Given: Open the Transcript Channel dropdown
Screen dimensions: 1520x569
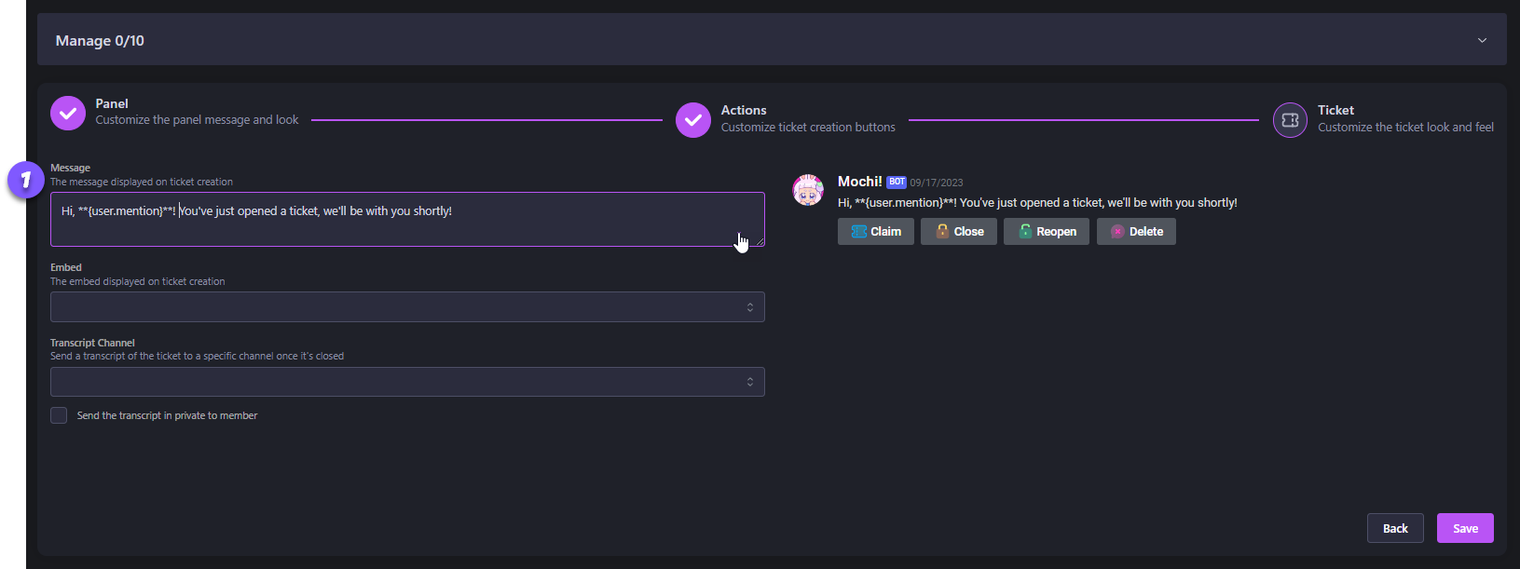Looking at the screenshot, I should pos(407,382).
